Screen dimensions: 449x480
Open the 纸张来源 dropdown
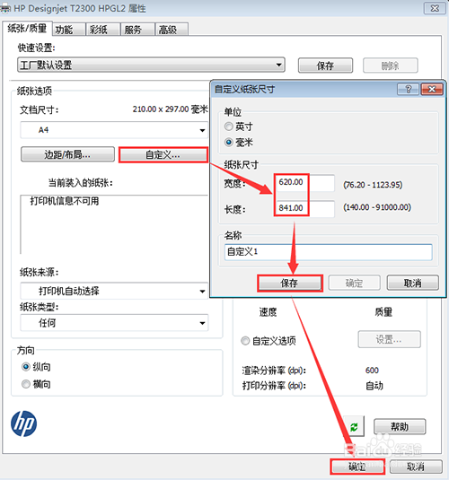coord(114,291)
